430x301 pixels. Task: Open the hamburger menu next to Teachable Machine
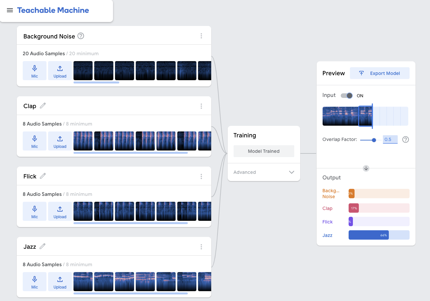(10, 10)
